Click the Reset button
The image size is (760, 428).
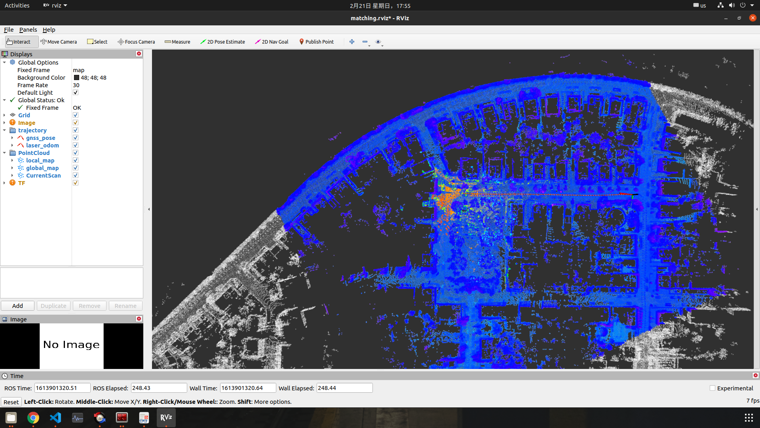11,402
